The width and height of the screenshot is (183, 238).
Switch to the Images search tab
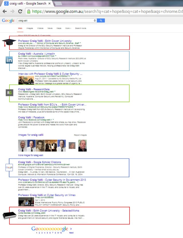pos(29,28)
